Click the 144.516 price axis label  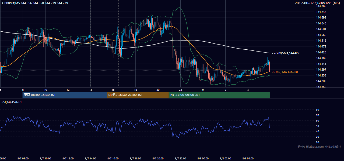321,41
